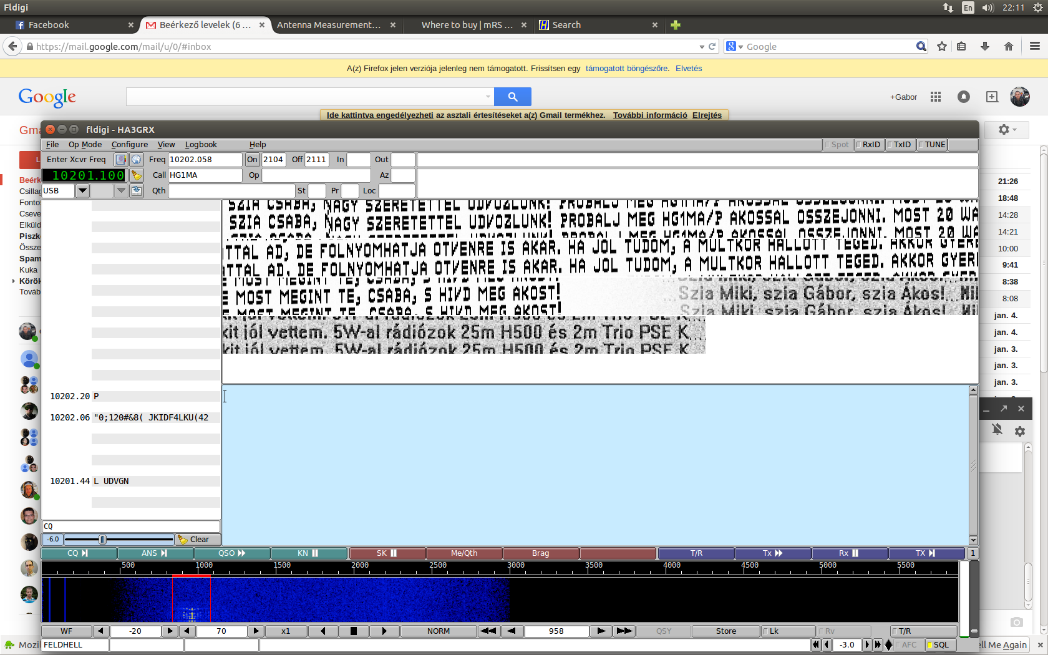Click the save QSO icon next to USB

tap(137, 191)
